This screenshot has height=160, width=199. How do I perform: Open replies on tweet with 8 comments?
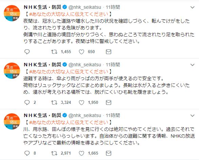27,153
